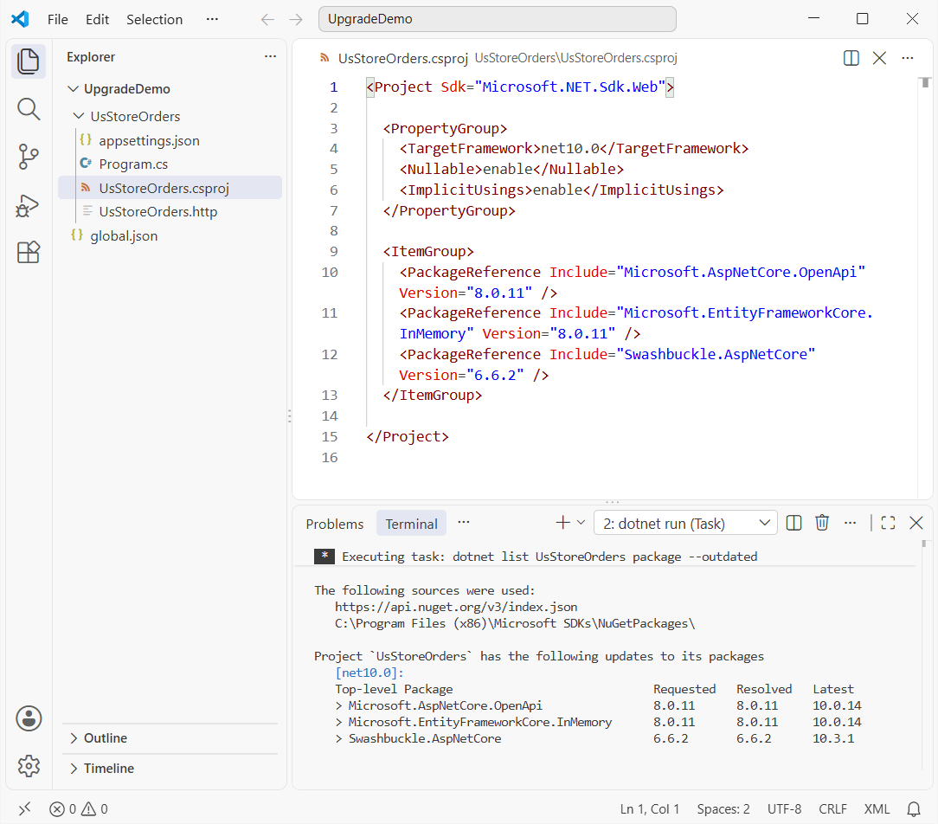Open Run and Debug view
The width and height of the screenshot is (938, 824).
tap(28, 205)
